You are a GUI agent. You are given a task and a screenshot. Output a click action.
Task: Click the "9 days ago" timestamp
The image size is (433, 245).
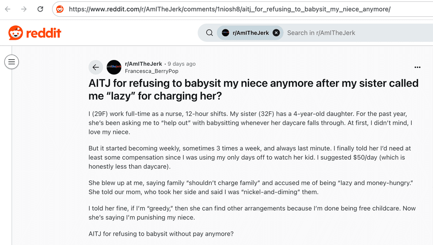tap(182, 64)
